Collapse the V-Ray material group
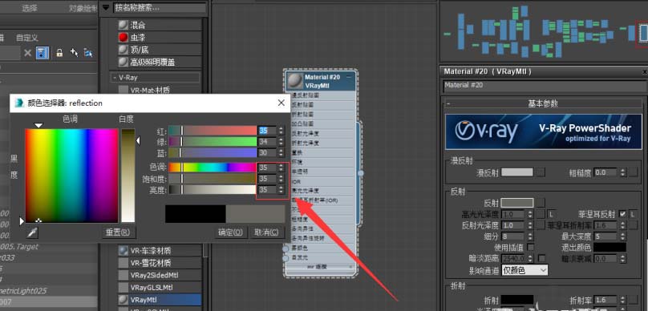Viewport: 648px width, 311px height. click(114, 77)
